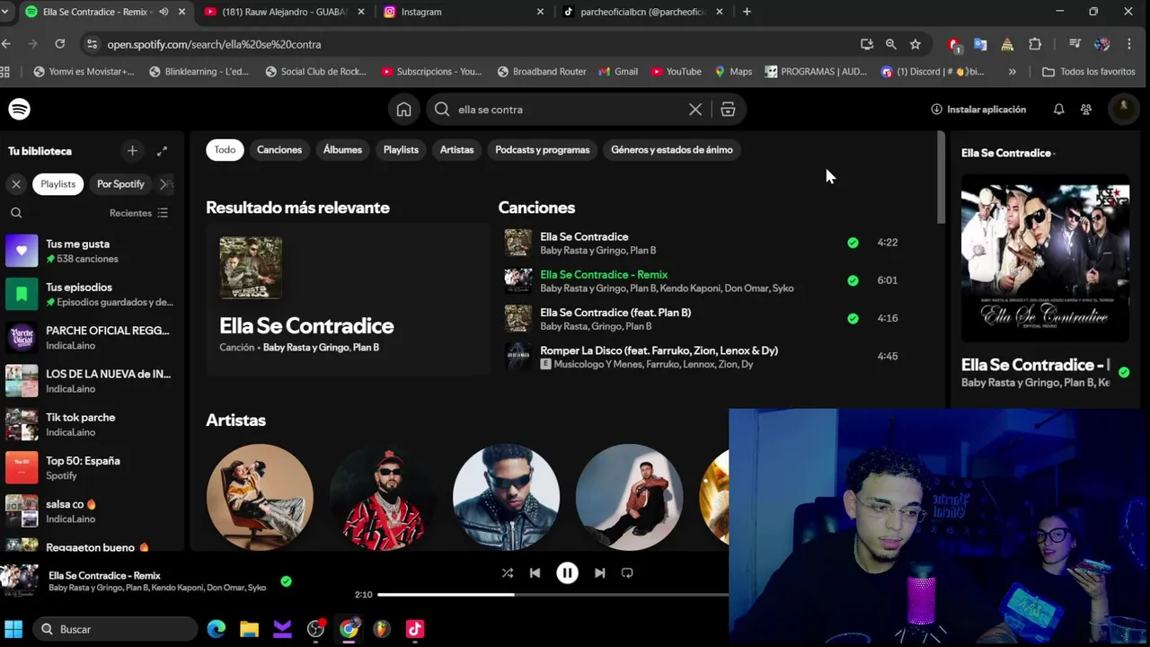Toggle saved checkmark for Ella Se Contradice 4:22
The height and width of the screenshot is (647, 1150).
853,243
